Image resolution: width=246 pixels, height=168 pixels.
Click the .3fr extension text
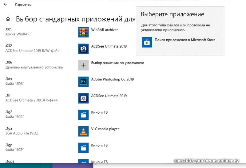[x=8, y=95]
